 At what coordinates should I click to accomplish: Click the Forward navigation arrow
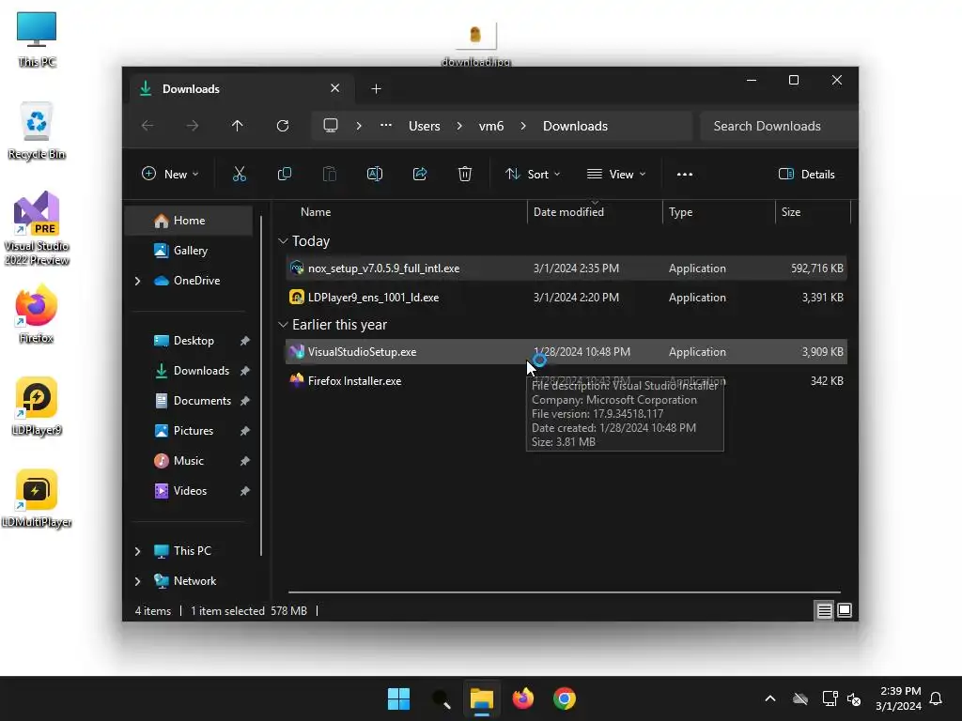tap(193, 126)
